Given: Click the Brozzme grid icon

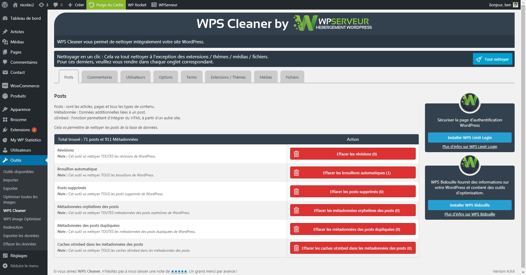Looking at the screenshot, I should point(5,120).
